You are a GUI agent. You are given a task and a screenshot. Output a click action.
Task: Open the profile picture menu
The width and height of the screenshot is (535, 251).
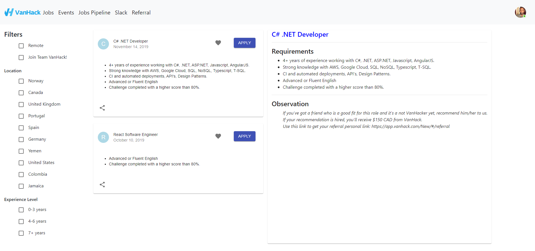pyautogui.click(x=521, y=12)
